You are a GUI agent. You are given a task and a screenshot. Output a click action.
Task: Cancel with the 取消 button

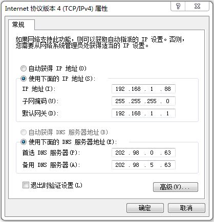[186, 208]
